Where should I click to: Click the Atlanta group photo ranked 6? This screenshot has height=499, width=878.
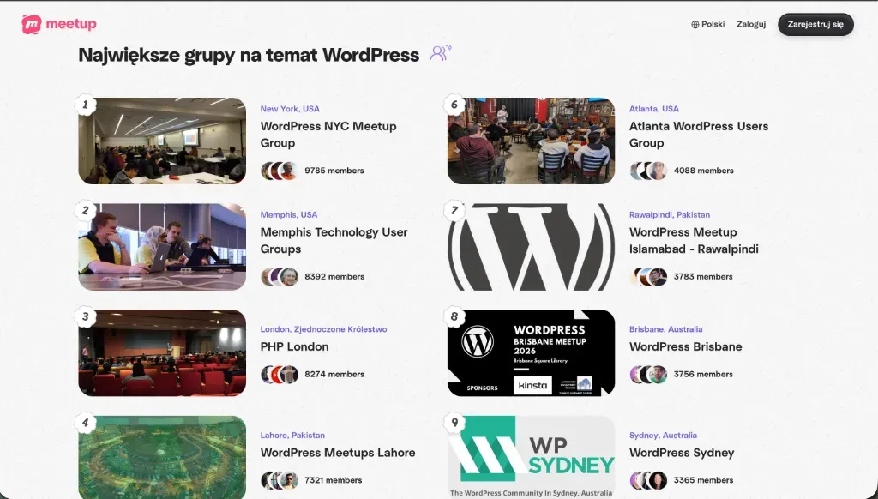(x=531, y=141)
